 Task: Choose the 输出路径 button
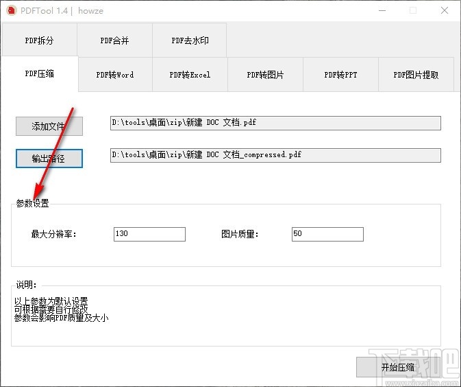click(49, 159)
